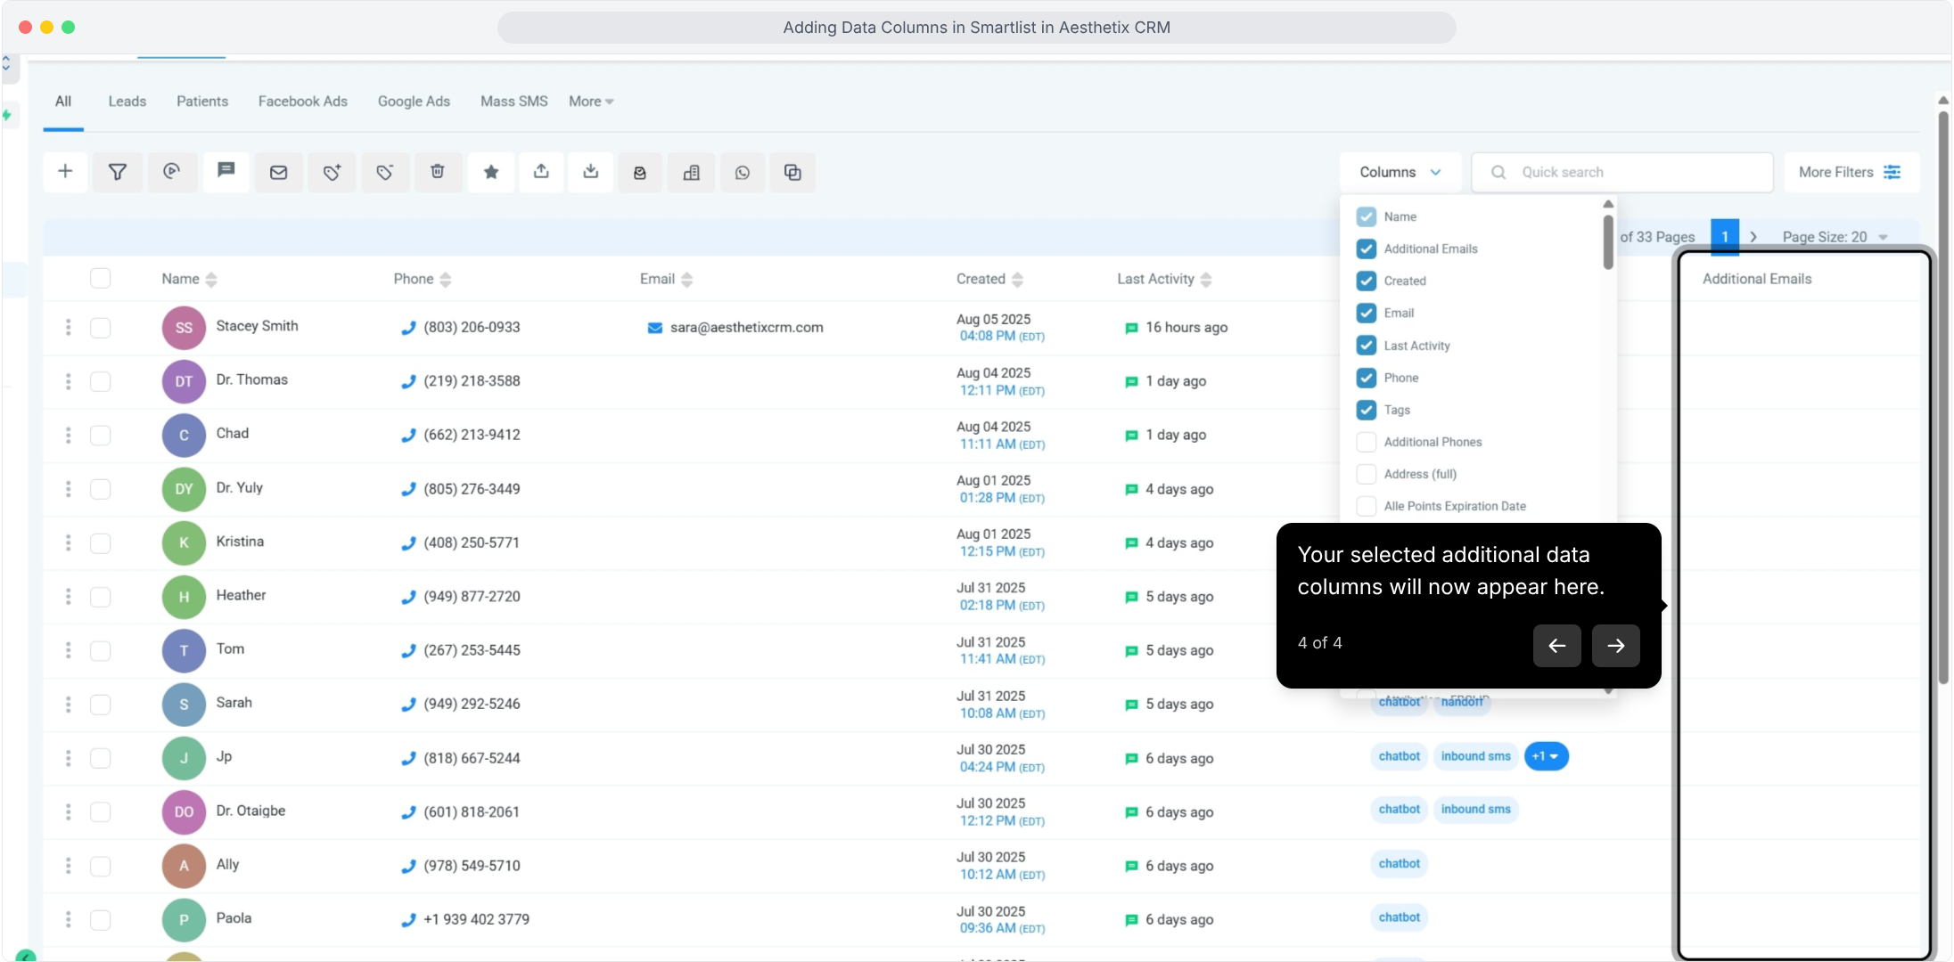1954x962 pixels.
Task: Click activity message icon for 16 hours ago
Action: (x=1131, y=328)
